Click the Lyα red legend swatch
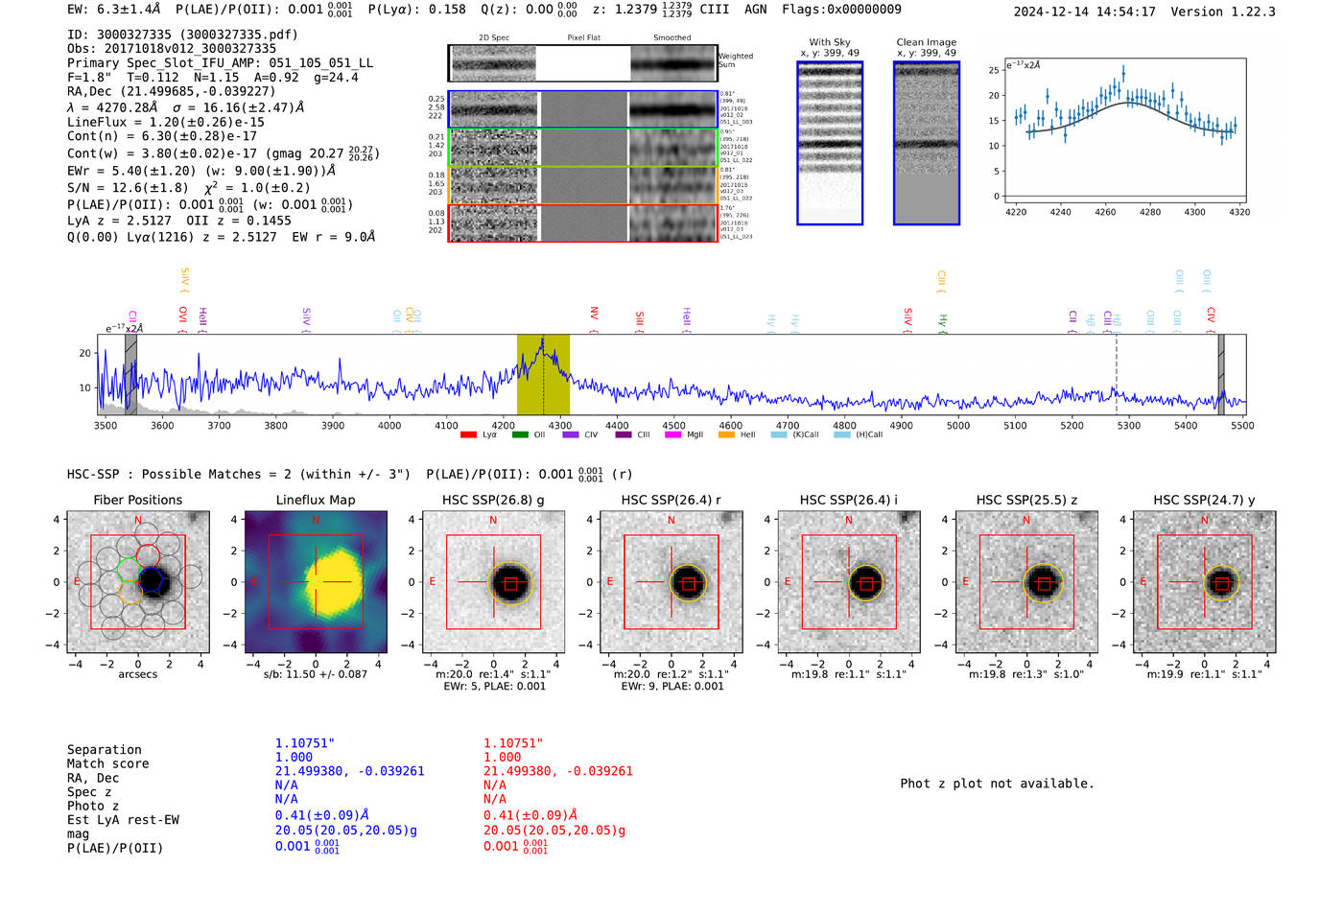 [x=468, y=434]
